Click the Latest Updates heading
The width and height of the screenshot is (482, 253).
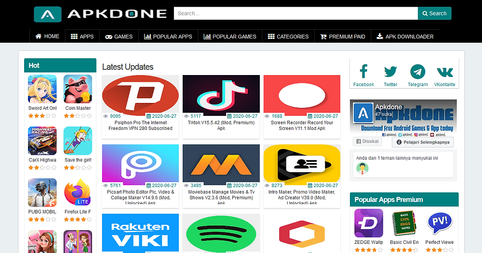tap(128, 67)
